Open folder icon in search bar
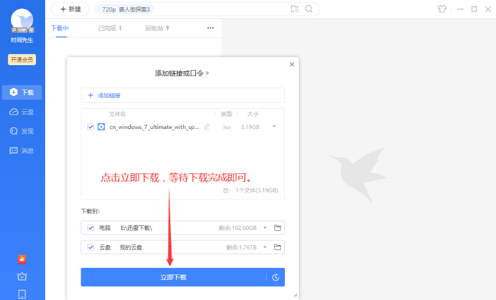The width and height of the screenshot is (496, 300). click(295, 9)
